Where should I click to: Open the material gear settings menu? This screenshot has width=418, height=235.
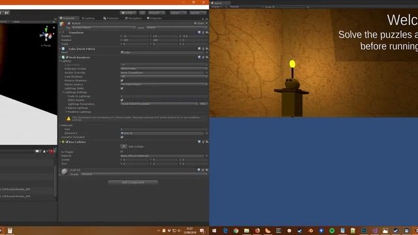pyautogui.click(x=207, y=170)
